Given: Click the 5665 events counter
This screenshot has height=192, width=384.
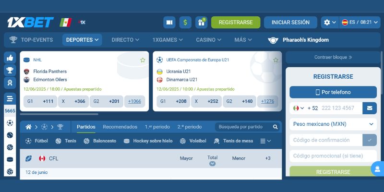Looking at the screenshot, I should pos(10,111).
